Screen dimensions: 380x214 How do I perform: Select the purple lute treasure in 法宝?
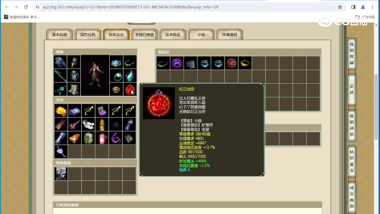[x=75, y=124]
